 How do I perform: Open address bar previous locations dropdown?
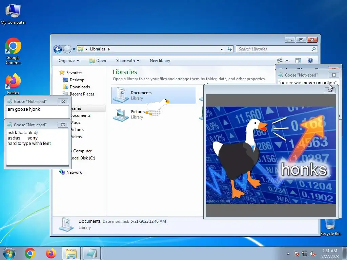coord(222,49)
